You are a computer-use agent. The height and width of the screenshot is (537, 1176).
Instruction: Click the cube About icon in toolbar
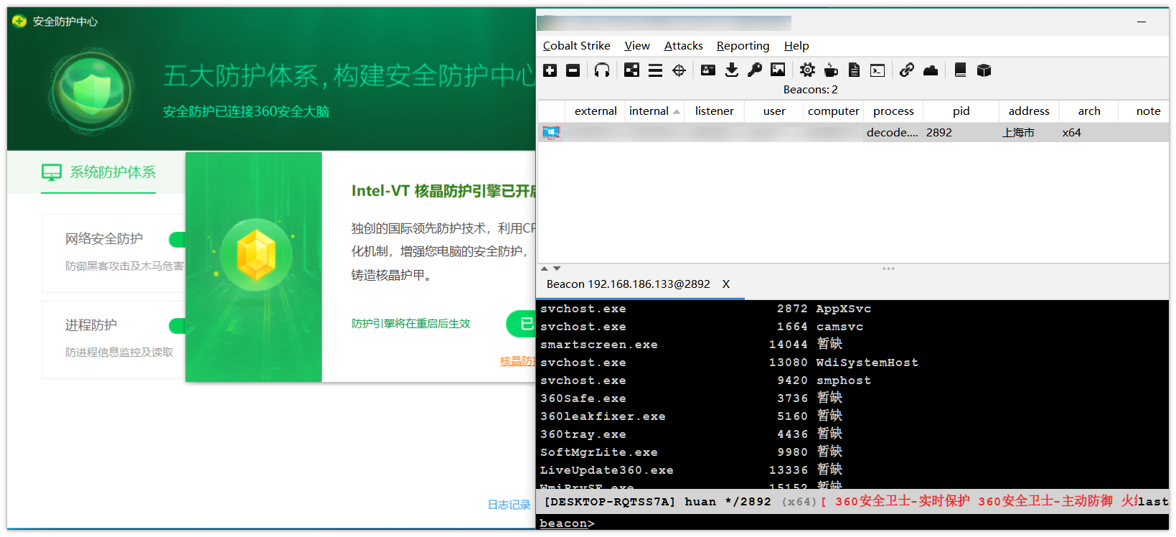984,70
